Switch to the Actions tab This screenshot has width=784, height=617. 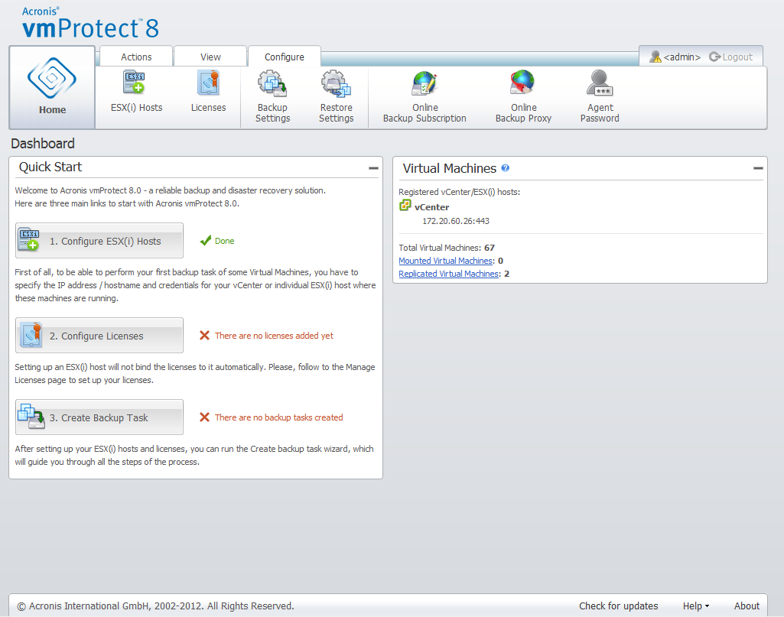click(136, 57)
